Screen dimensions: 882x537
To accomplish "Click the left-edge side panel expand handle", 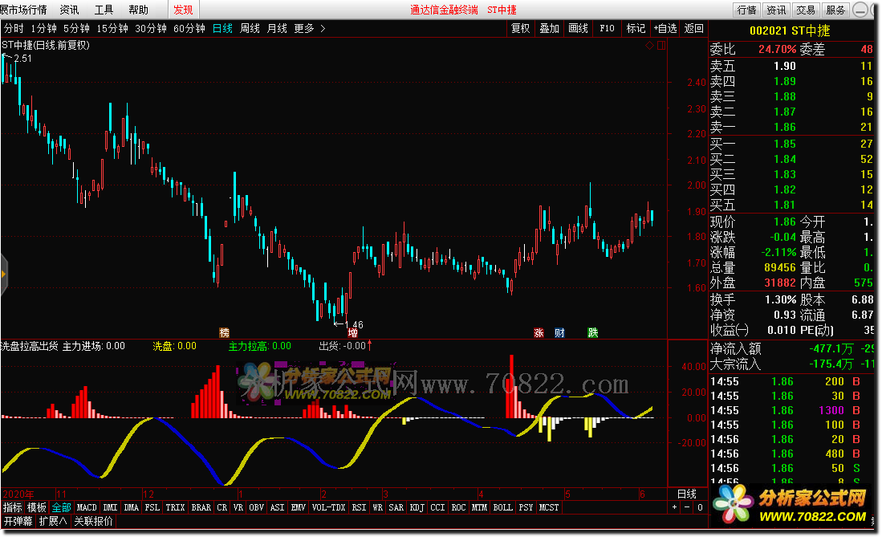I will click(3, 275).
